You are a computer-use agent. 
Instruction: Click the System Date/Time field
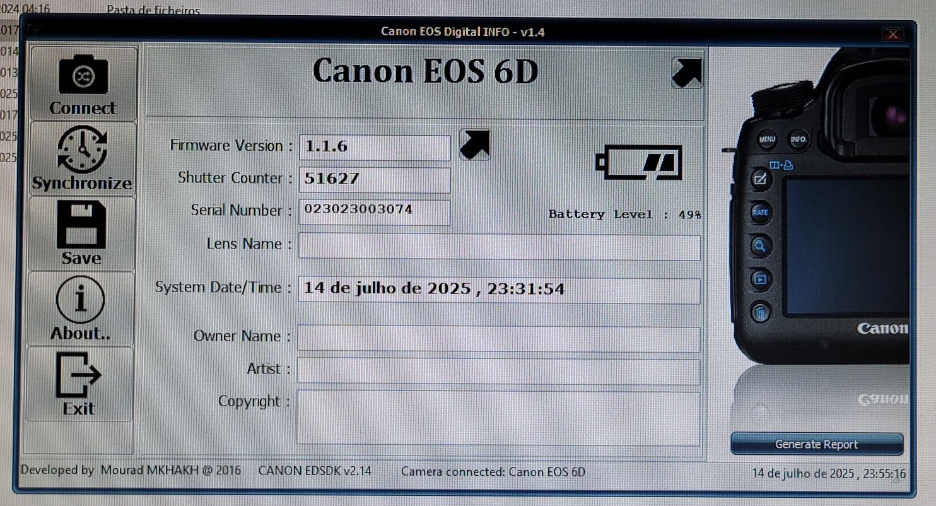tap(499, 291)
